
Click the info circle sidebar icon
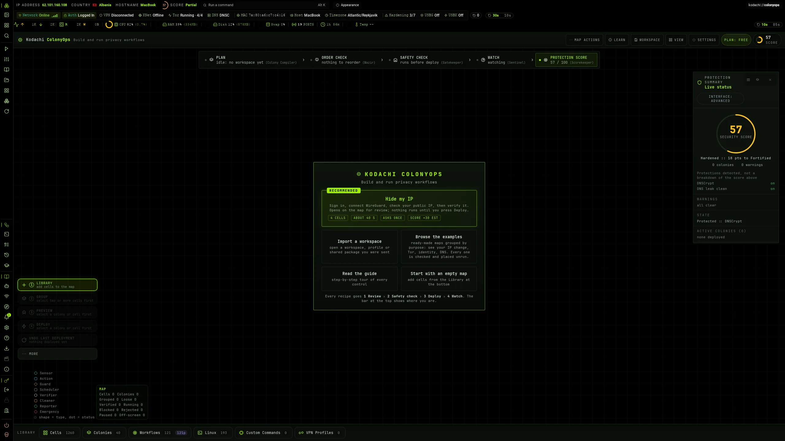coord(6,369)
